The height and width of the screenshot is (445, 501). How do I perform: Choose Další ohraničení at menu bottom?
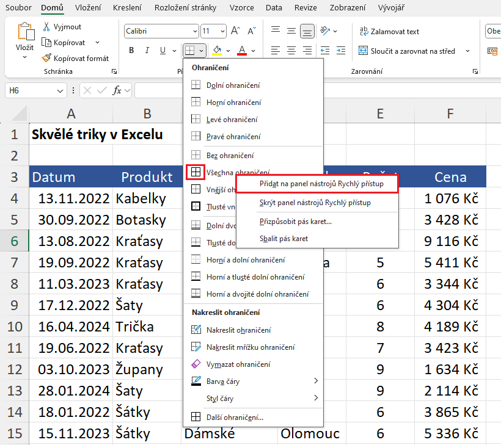(x=235, y=418)
